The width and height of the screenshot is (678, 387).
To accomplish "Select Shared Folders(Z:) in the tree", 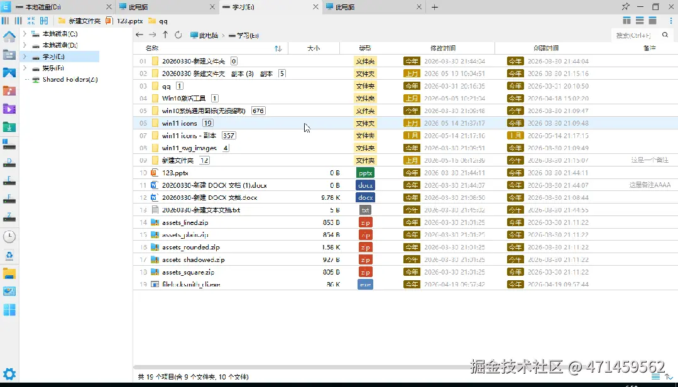I will pos(70,80).
